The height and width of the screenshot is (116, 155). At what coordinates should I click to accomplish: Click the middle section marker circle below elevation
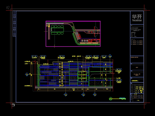(83, 94)
